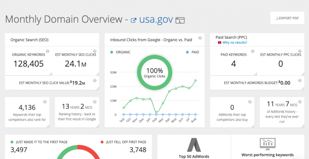This screenshot has height=159, width=309.
Task: Open the 4,136 competitor keywords card
Action: pyautogui.click(x=27, y=112)
